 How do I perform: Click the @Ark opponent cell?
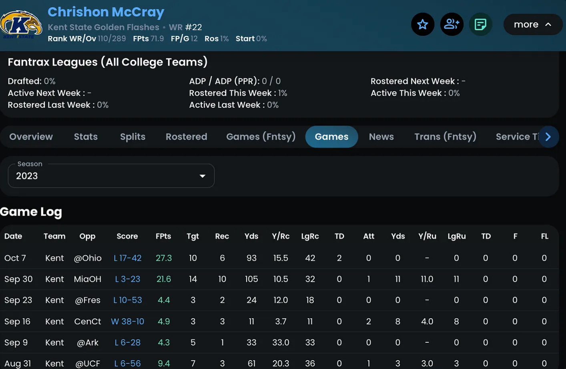pos(88,343)
